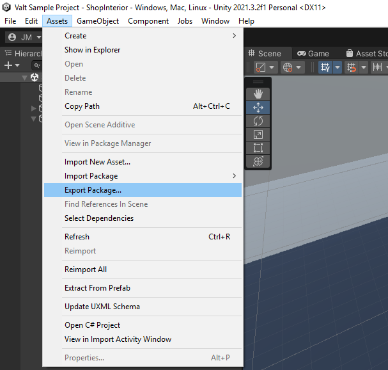
Task: Click the globe shading icon in Scene toolbar
Action: (x=287, y=67)
